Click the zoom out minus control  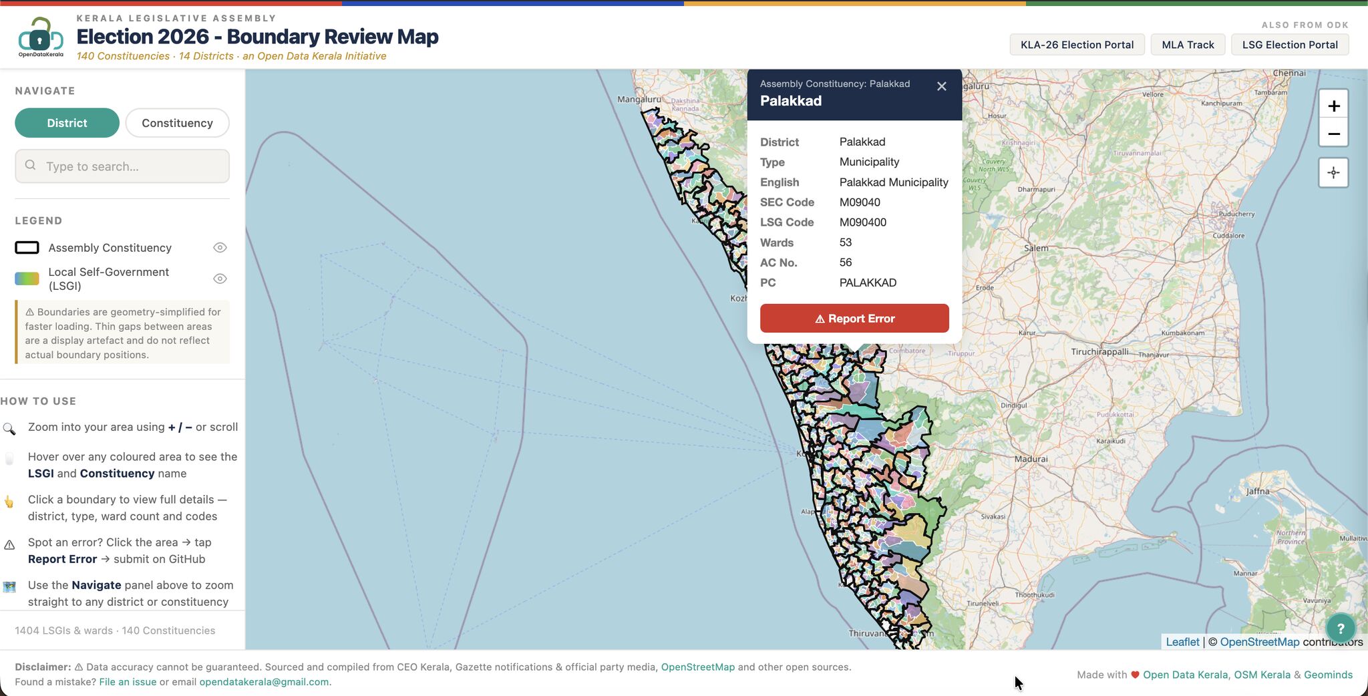tap(1333, 134)
